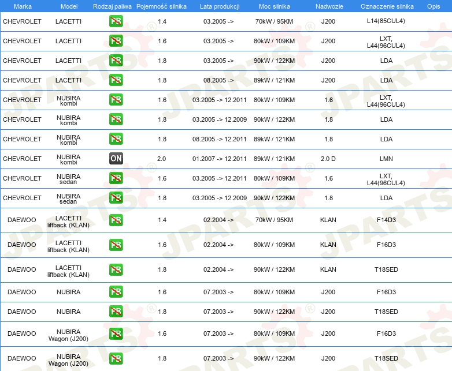Click the Nadwozie column header
This screenshot has width=452, height=371.
(x=329, y=6)
